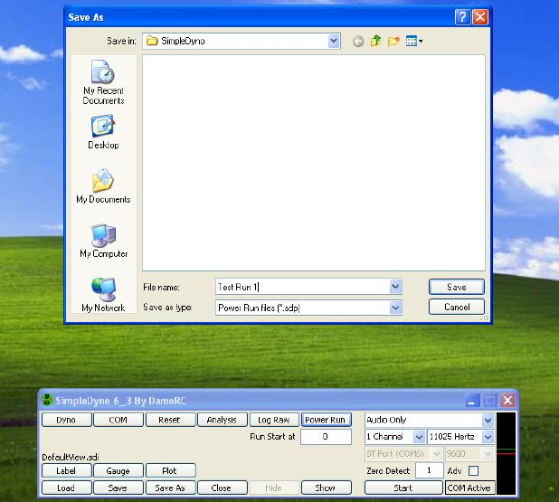This screenshot has width=559, height=502.
Task: Grab the Save As dialog resize grip
Action: [485, 318]
